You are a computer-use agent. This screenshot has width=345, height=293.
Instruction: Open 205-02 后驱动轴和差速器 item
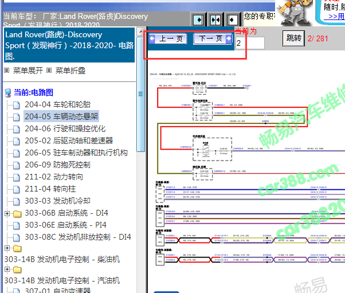(x=69, y=140)
